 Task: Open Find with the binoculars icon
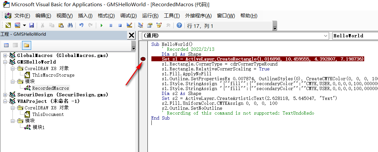(70, 25)
